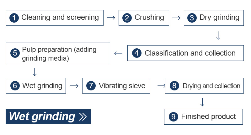251x135 pixels.
Task: Click the number 9 circle icon
Action: 173,117
